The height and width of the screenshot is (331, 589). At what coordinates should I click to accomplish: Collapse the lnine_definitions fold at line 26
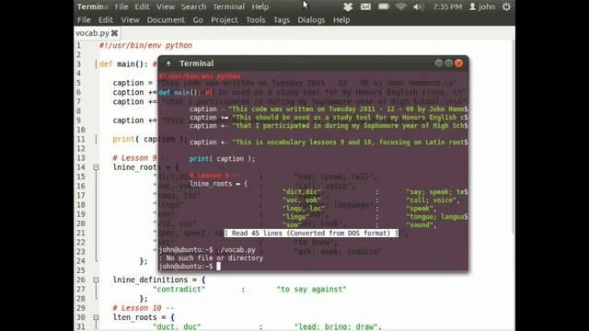96,280
